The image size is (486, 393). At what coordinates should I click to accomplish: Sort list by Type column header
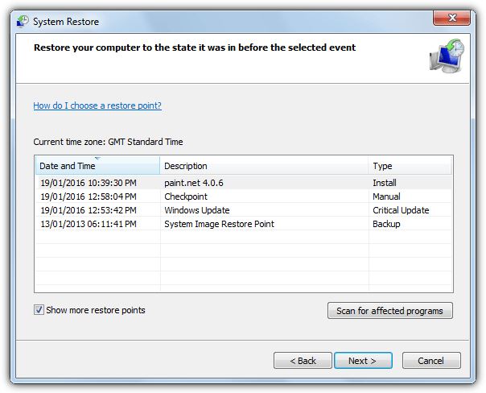(410, 166)
